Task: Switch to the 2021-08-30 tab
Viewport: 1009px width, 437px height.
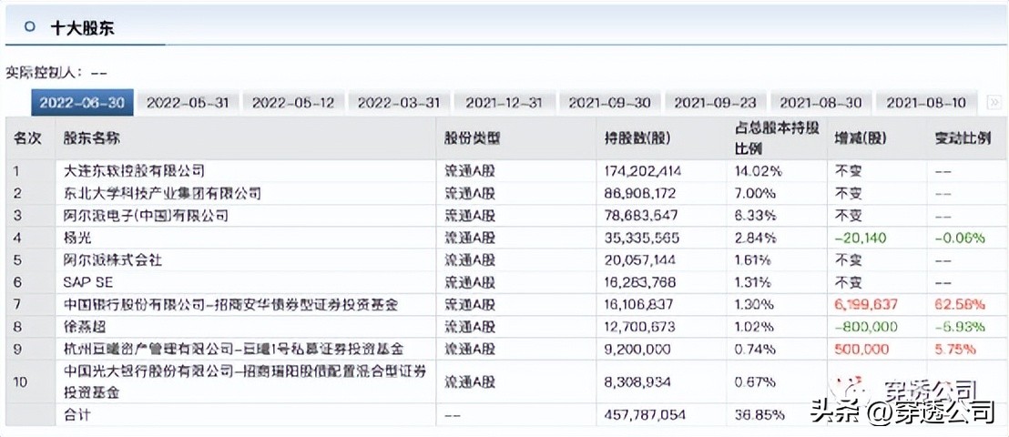Action: [x=821, y=103]
